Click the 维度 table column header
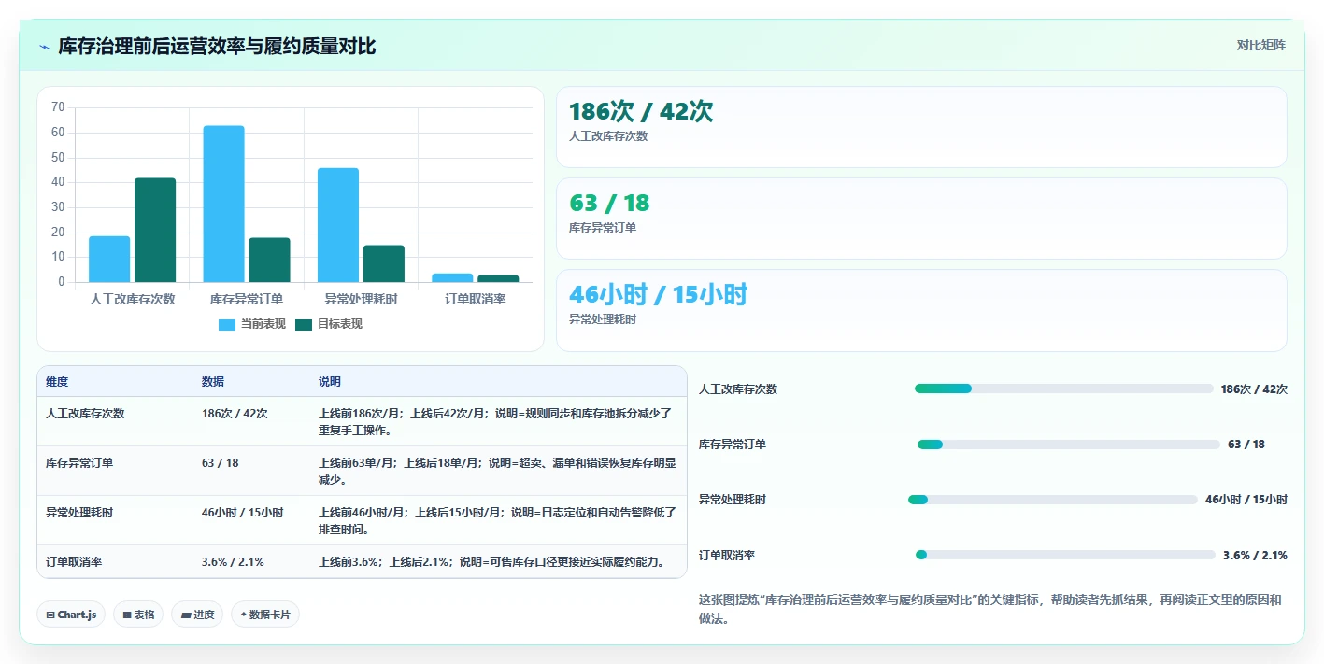This screenshot has width=1324, height=664. [x=57, y=382]
